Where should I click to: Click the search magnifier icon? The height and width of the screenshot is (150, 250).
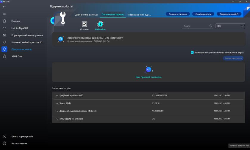pos(211,26)
